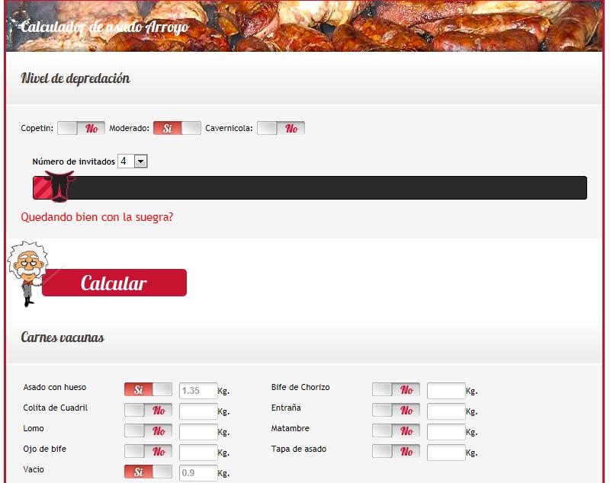
Task: Enable the Ojo de bife toggle
Action: [x=148, y=452]
